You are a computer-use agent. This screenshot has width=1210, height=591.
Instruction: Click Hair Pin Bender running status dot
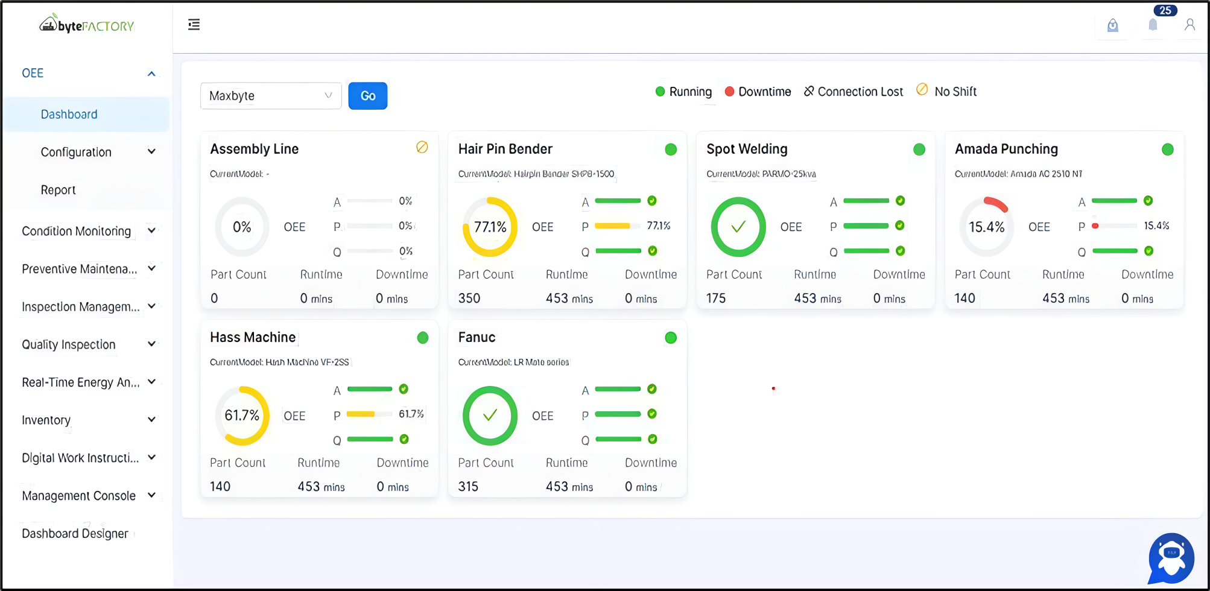(x=671, y=150)
